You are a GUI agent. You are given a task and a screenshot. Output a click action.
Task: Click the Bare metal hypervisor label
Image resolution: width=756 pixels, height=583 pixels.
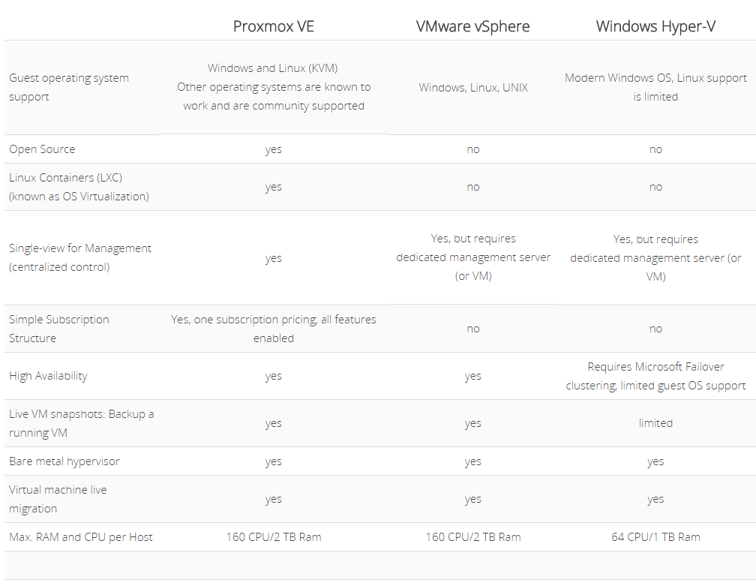[x=64, y=461]
